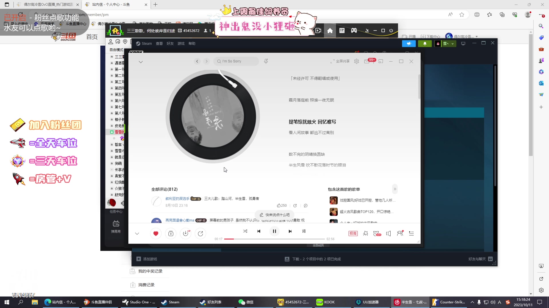
Task: Enter 全屏纯享 fullscreen mode
Action: click(340, 61)
